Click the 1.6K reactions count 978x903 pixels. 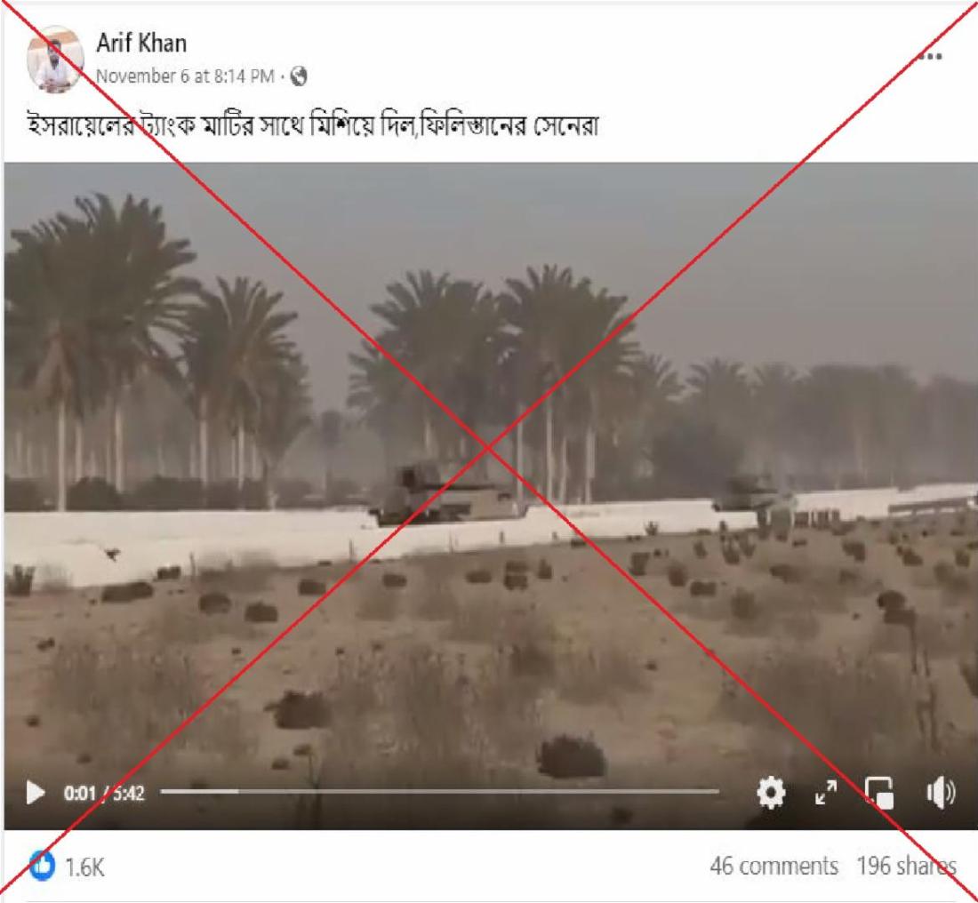click(x=84, y=867)
